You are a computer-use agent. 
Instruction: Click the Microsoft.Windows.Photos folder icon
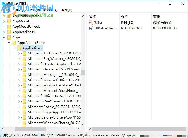click(x=24, y=123)
